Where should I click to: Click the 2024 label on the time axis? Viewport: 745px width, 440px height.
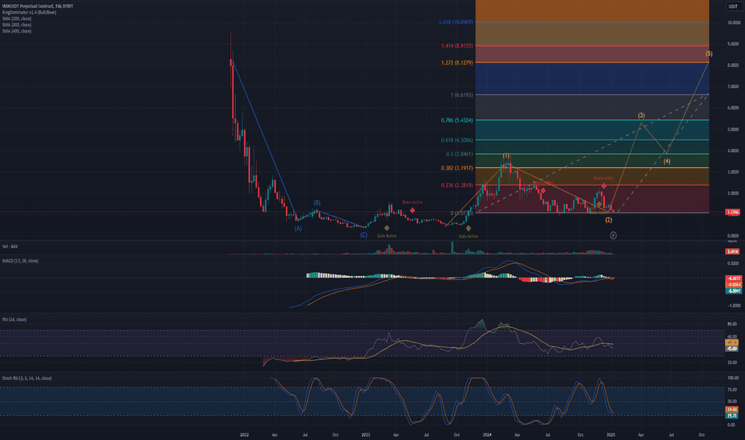click(x=487, y=434)
